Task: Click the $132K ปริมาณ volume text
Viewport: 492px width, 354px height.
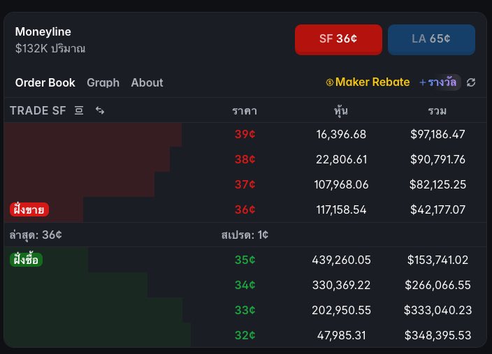Action: click(x=50, y=48)
